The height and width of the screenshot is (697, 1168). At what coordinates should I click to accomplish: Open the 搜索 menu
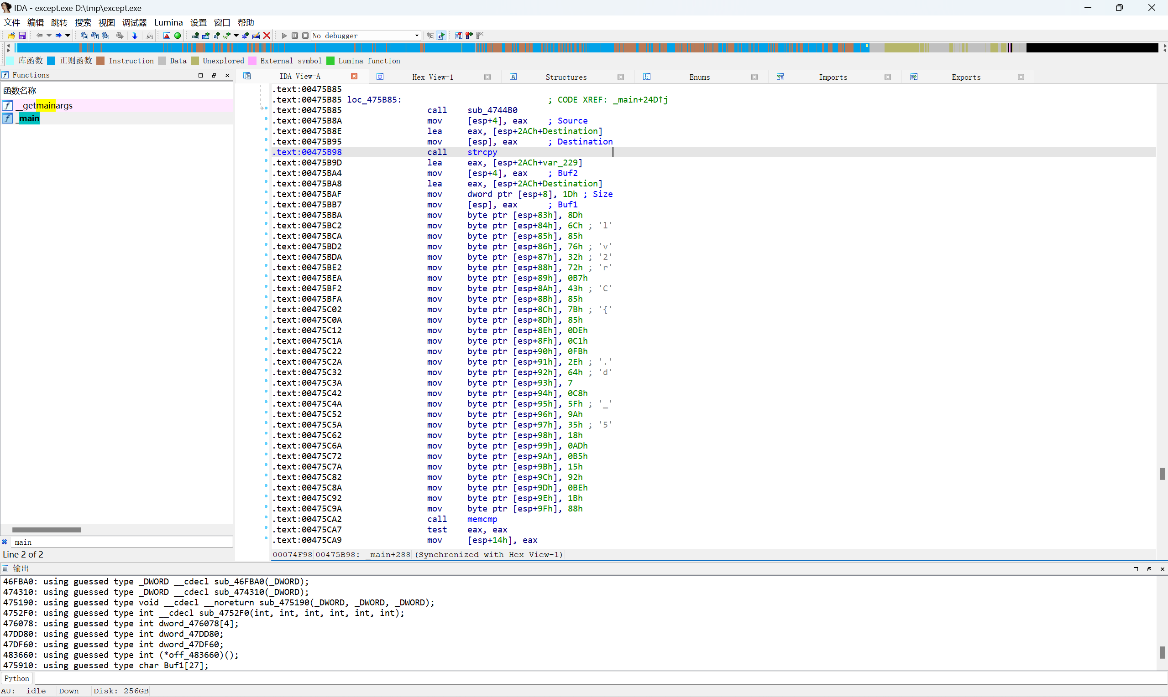click(83, 22)
